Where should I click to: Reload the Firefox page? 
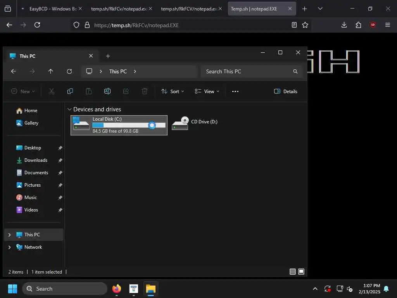(37, 25)
